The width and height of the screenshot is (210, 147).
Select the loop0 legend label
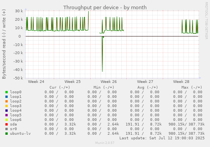tap(16, 92)
